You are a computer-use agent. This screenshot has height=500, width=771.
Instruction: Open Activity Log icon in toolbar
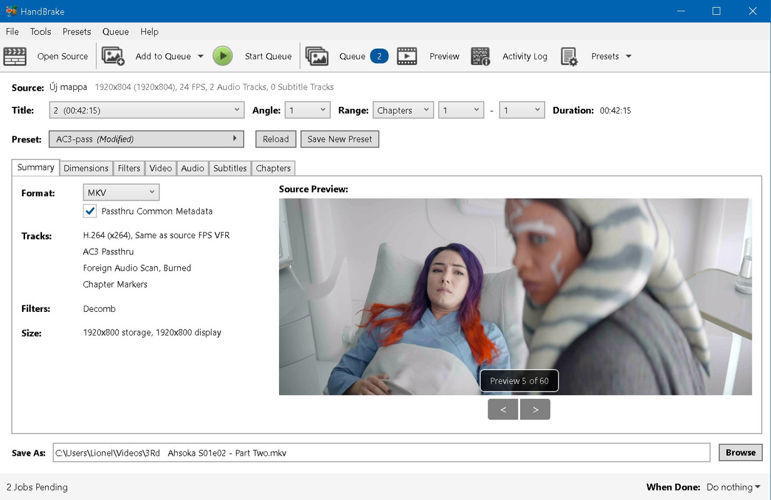[481, 56]
